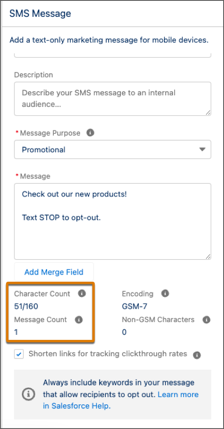Click the info icon in opt-out notice

click(x=29, y=394)
